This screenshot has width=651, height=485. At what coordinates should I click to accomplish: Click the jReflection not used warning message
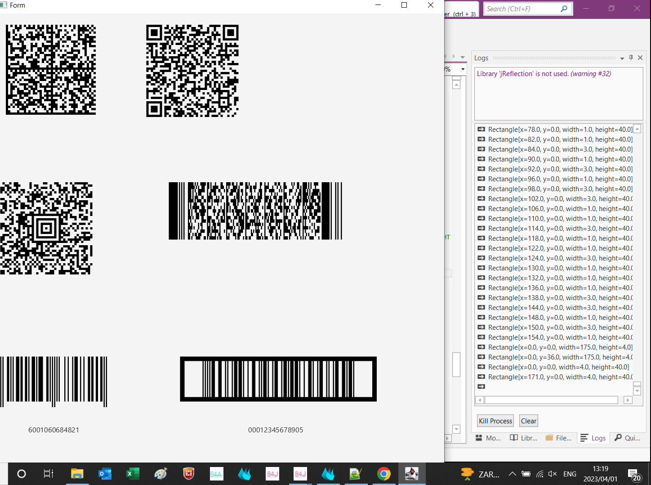(x=544, y=74)
